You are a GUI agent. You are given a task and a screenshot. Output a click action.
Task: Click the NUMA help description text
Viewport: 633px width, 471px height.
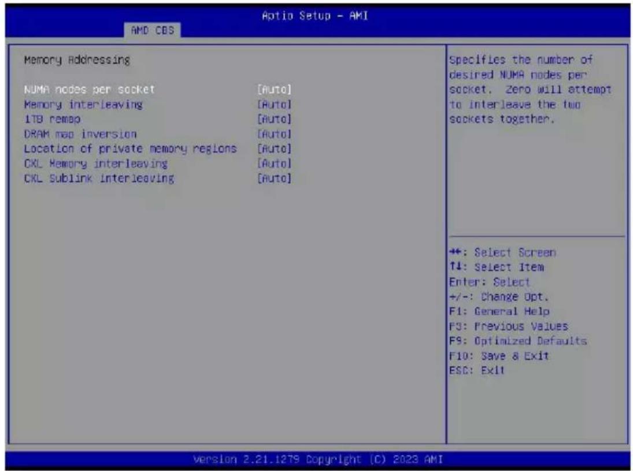point(530,90)
